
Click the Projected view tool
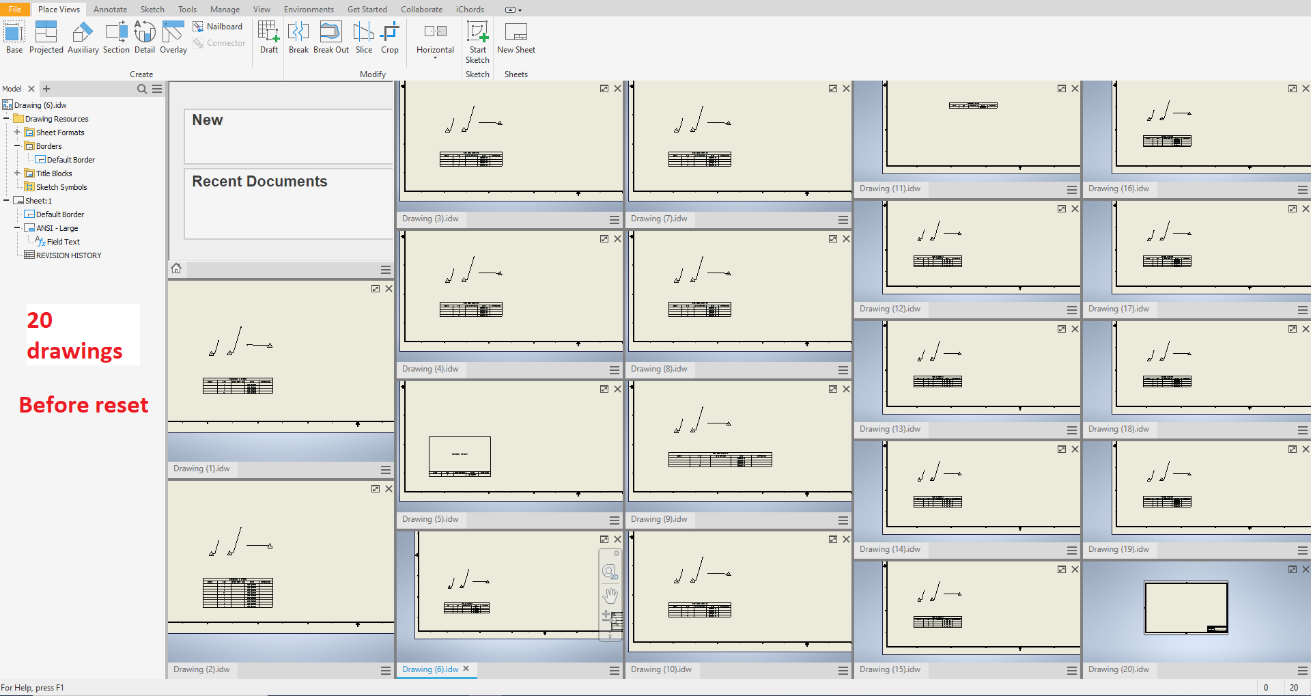[46, 37]
